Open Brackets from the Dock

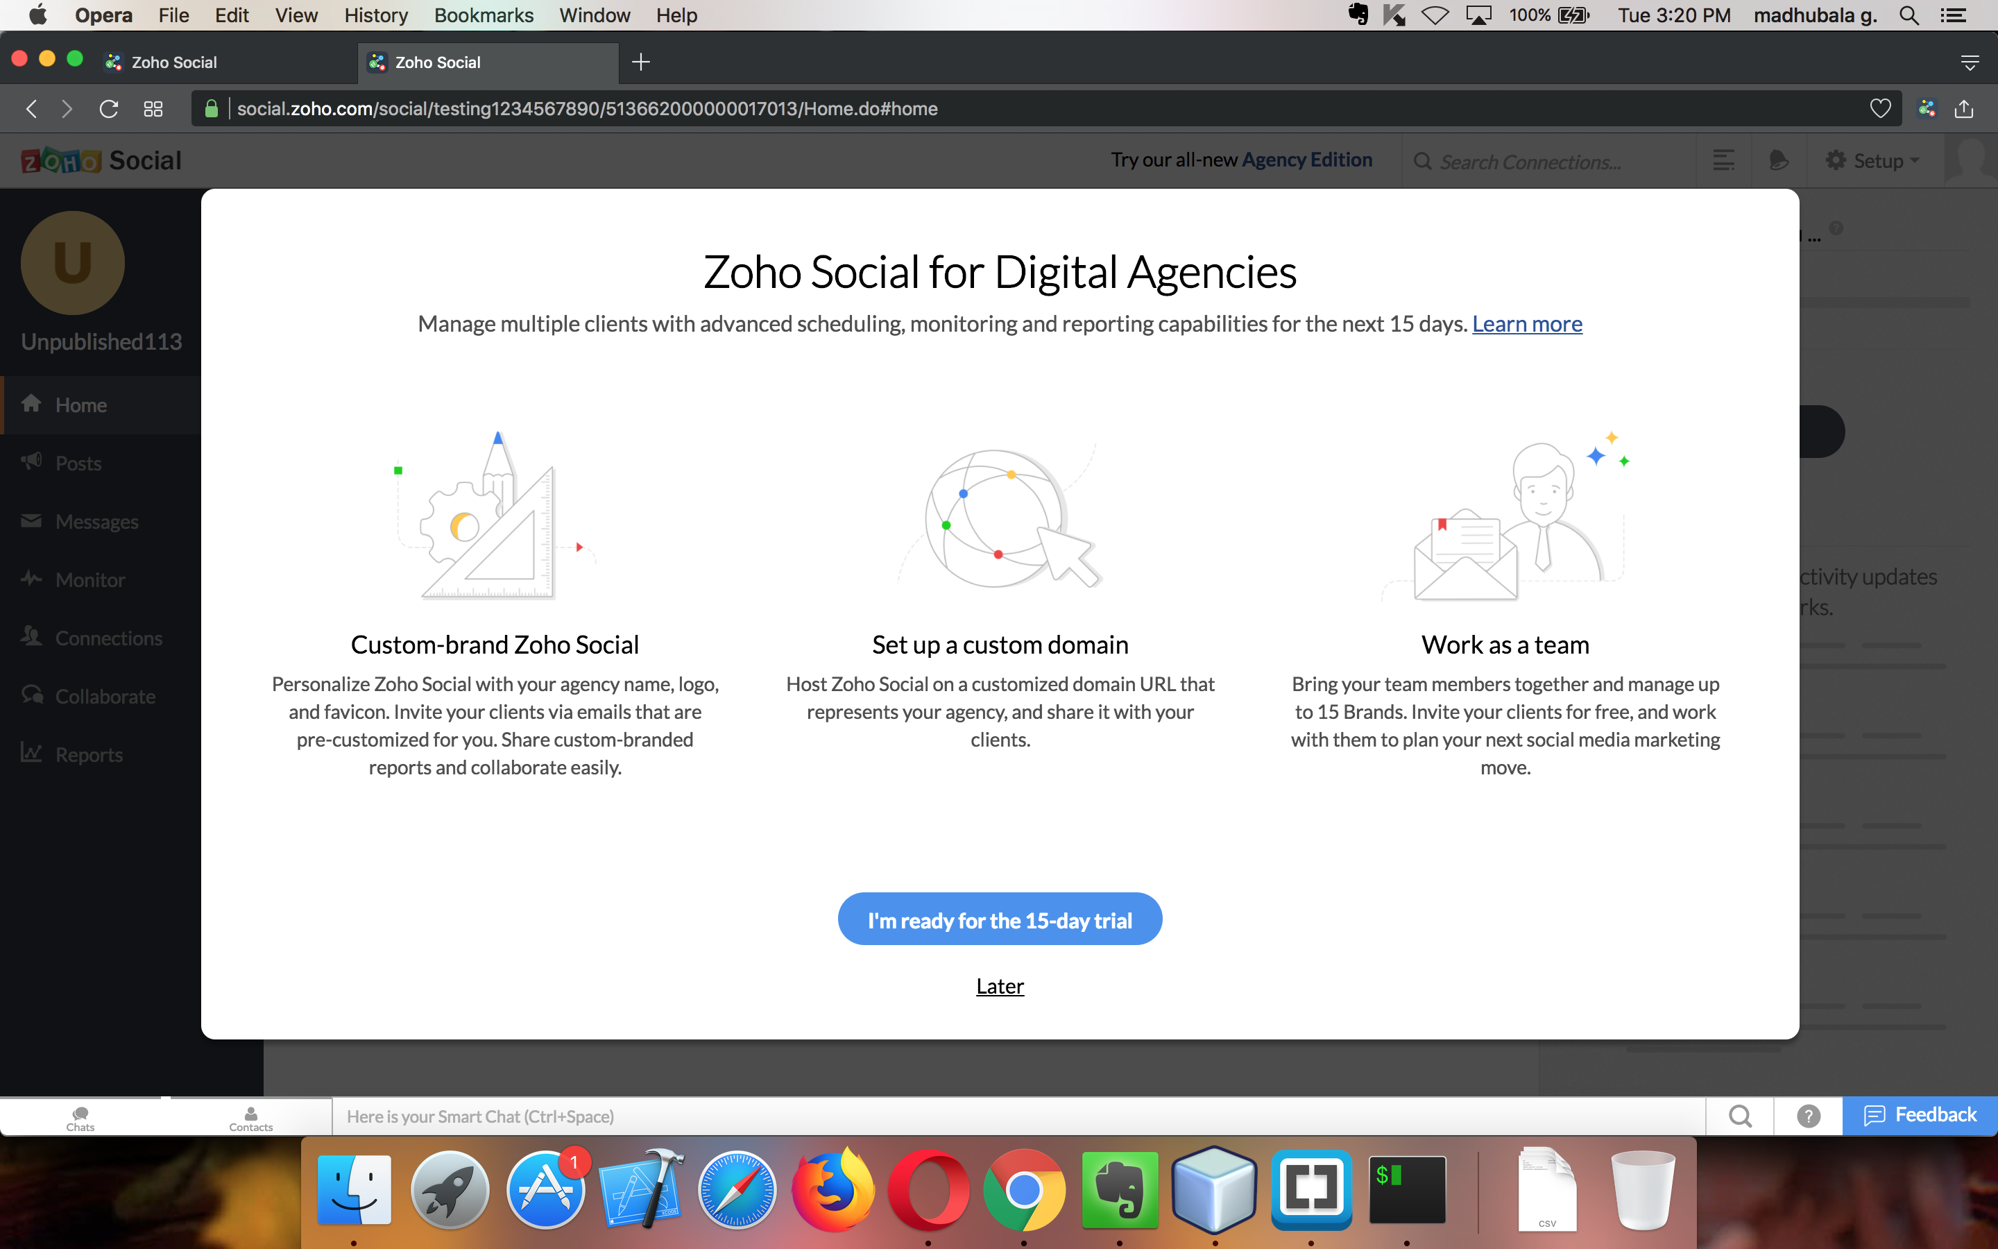(1311, 1190)
